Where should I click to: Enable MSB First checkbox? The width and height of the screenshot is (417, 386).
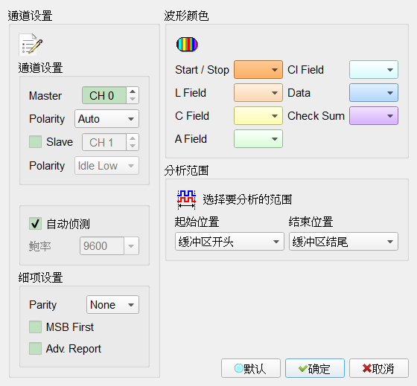35,327
